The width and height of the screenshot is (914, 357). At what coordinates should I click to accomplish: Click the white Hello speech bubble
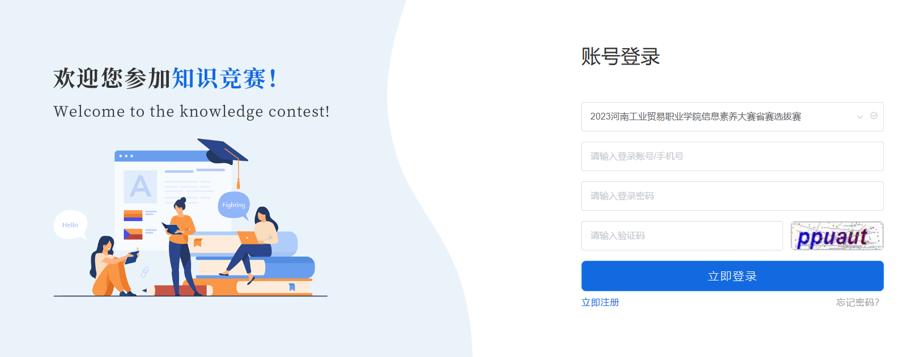(70, 225)
